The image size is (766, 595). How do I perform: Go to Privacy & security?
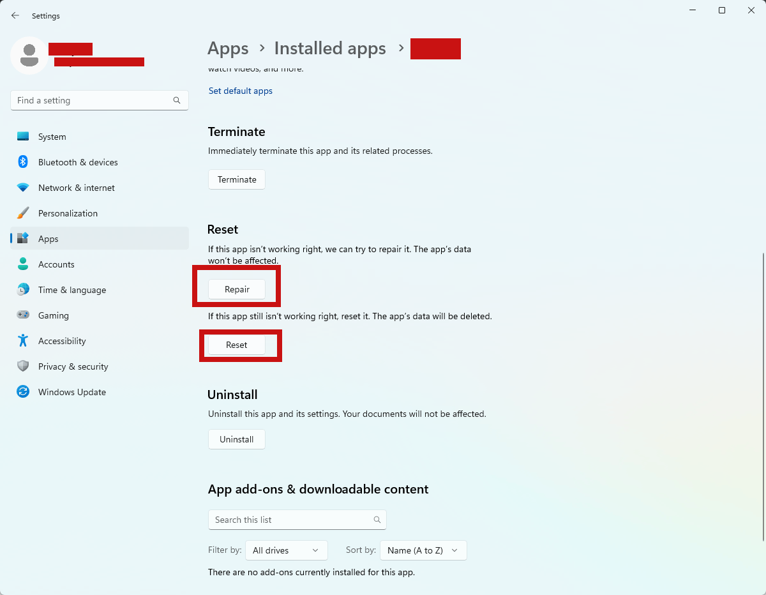click(x=100, y=366)
